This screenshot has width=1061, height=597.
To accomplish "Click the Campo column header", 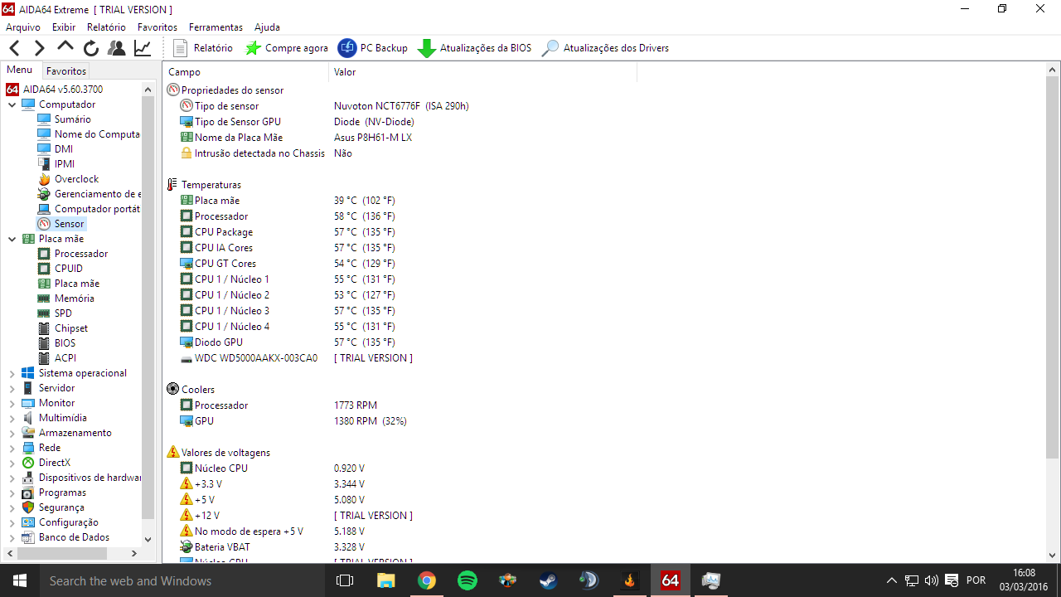I will coord(245,72).
